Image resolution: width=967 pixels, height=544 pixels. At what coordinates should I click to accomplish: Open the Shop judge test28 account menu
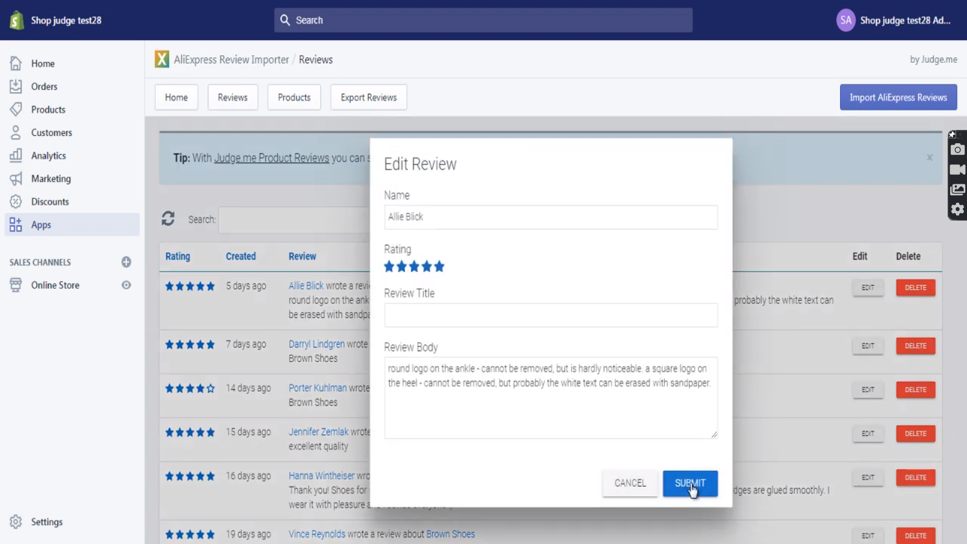[x=894, y=20]
